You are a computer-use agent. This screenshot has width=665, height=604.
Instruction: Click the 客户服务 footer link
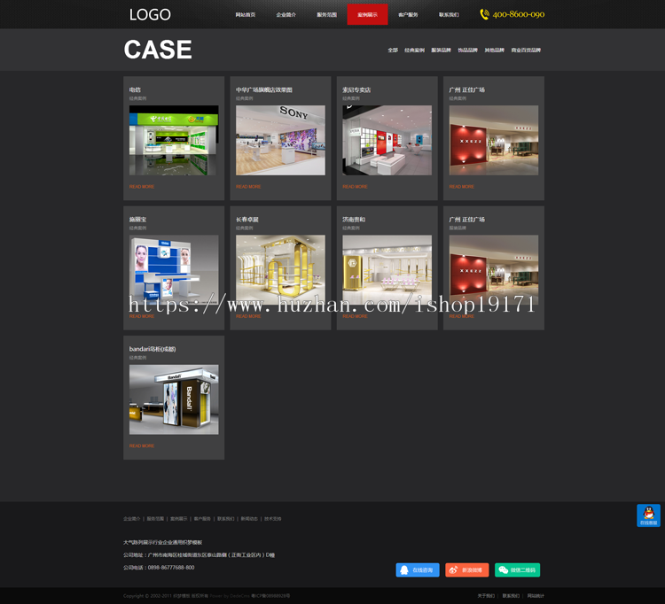202,518
